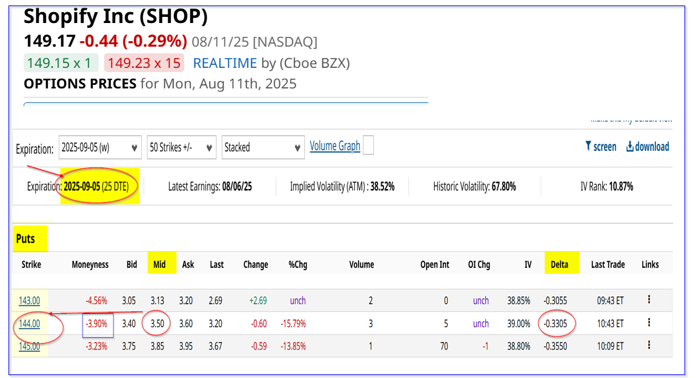Click the REALTIME label
Viewport: 696px width, 378px height.
tap(225, 63)
